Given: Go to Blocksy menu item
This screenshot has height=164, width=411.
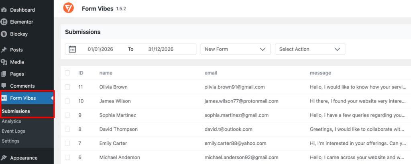Looking at the screenshot, I should click(x=19, y=34).
